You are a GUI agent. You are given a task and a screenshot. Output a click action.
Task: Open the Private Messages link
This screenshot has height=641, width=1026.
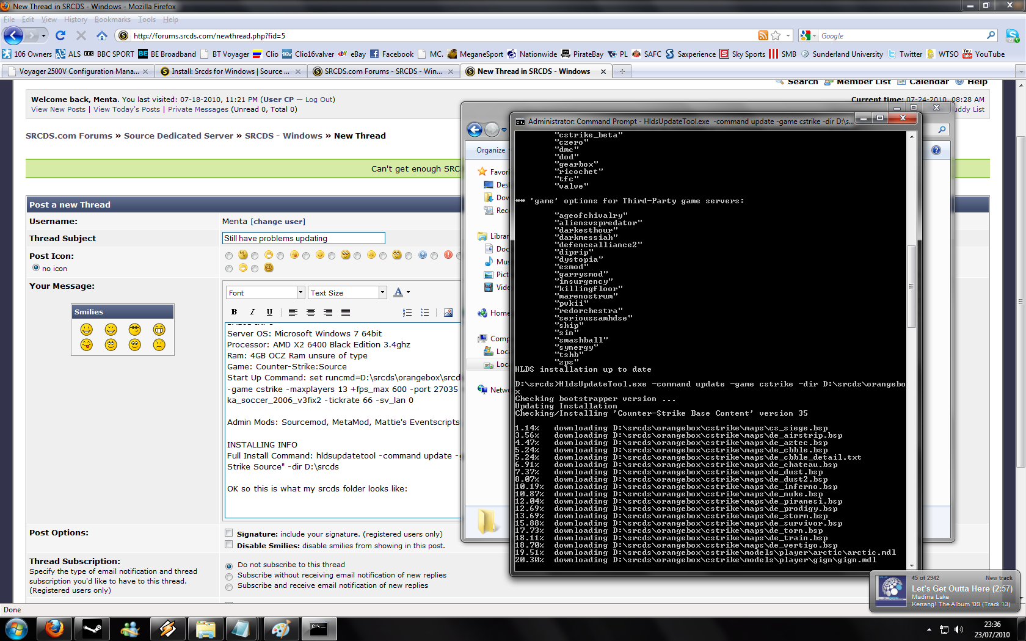click(x=198, y=109)
